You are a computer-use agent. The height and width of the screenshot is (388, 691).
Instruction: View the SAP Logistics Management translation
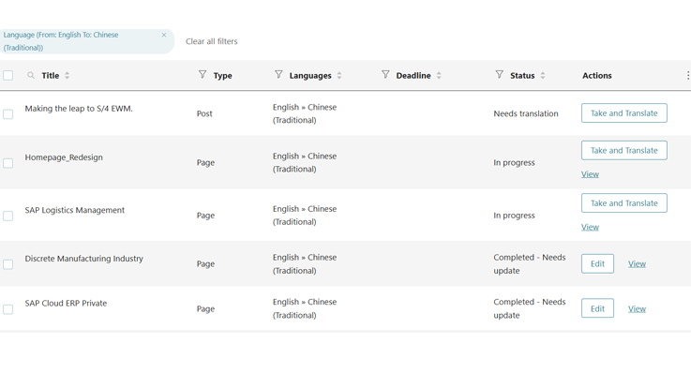point(590,227)
